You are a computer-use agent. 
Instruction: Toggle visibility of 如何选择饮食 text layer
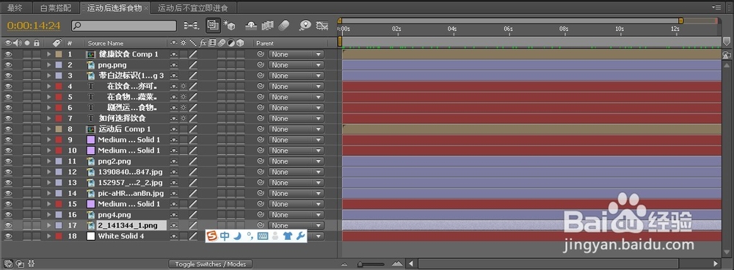point(8,118)
